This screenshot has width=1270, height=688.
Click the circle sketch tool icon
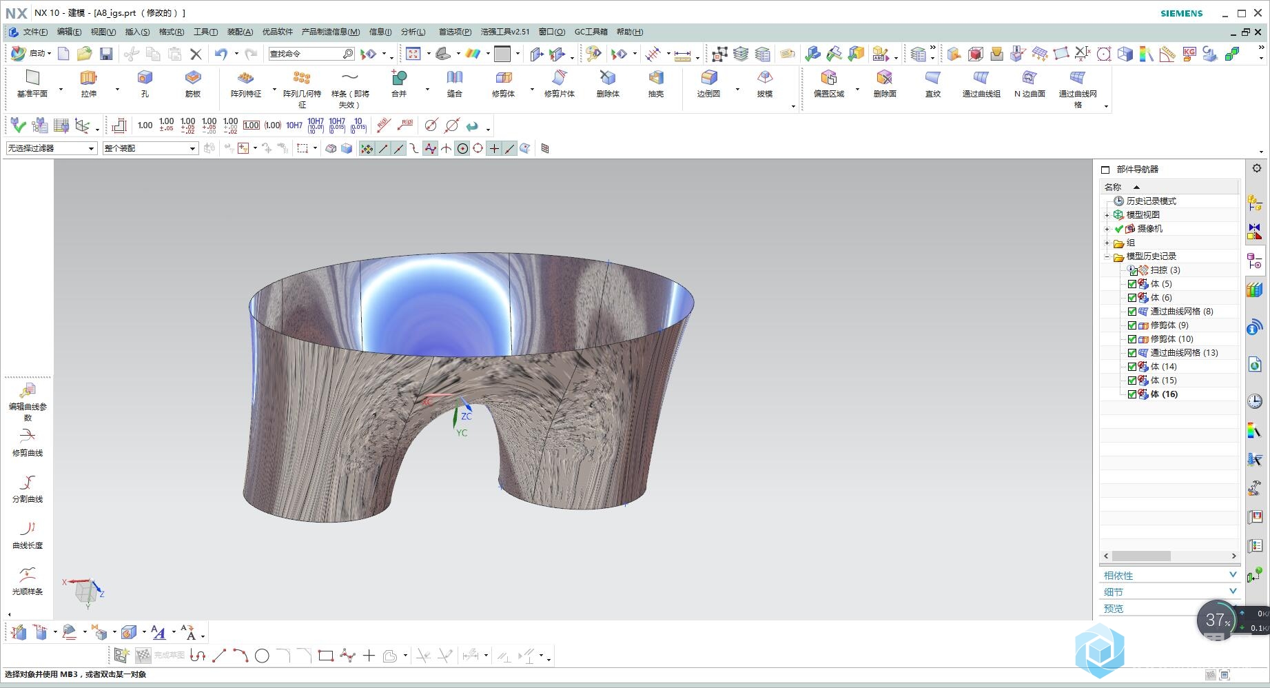[262, 656]
